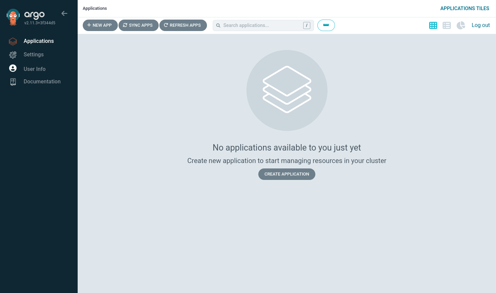
Task: Open the pie chart summary view
Action: pyautogui.click(x=461, y=25)
